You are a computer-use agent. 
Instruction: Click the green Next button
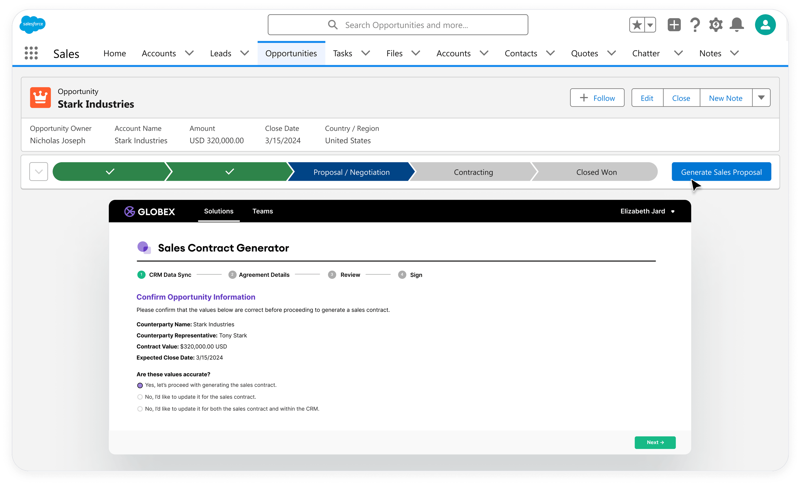tap(655, 443)
